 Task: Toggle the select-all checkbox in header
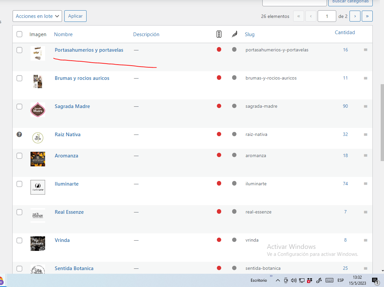[19, 34]
